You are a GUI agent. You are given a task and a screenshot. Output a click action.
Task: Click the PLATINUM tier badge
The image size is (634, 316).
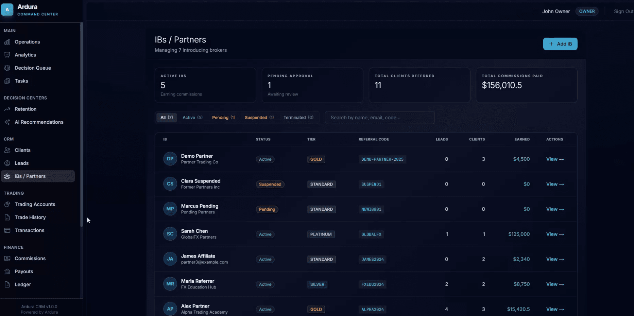pos(321,234)
